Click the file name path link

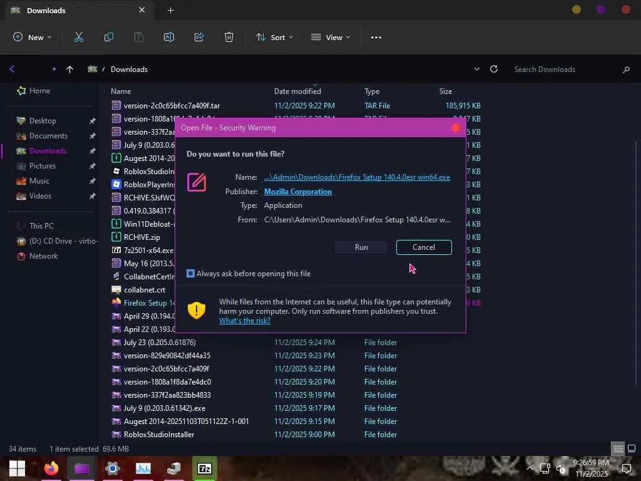(x=357, y=177)
